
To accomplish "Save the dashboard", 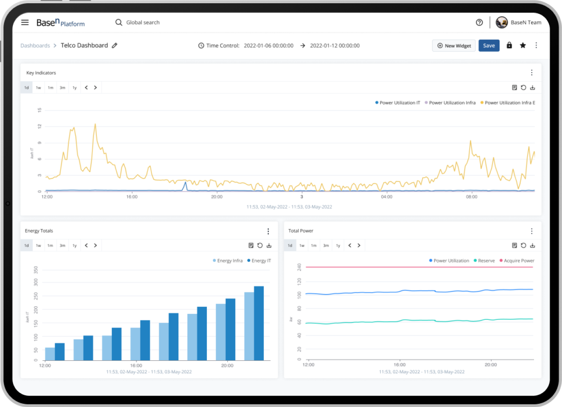I will tap(489, 45).
